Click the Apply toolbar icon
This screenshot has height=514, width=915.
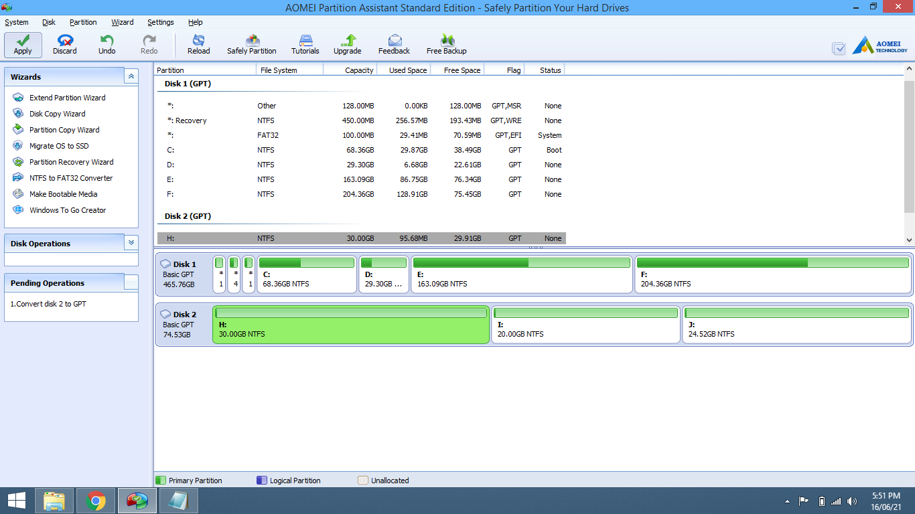[x=23, y=45]
